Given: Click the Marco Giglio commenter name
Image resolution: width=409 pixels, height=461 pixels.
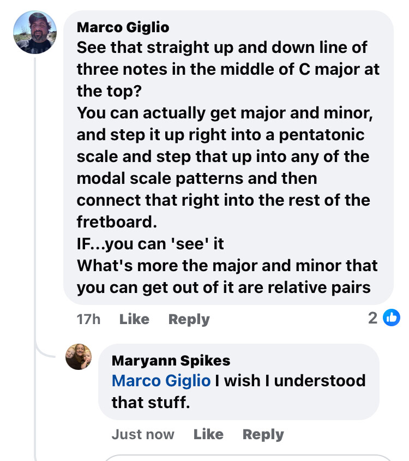Looking at the screenshot, I should (123, 27).
